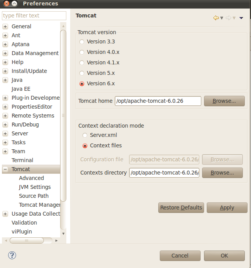This screenshot has height=268, width=251.
Task: Click the tree horizontal scrollbar thumb
Action: pyautogui.click(x=27, y=240)
